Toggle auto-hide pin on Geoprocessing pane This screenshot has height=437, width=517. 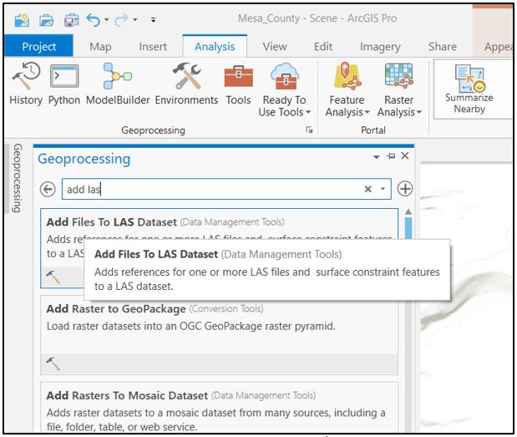[391, 155]
